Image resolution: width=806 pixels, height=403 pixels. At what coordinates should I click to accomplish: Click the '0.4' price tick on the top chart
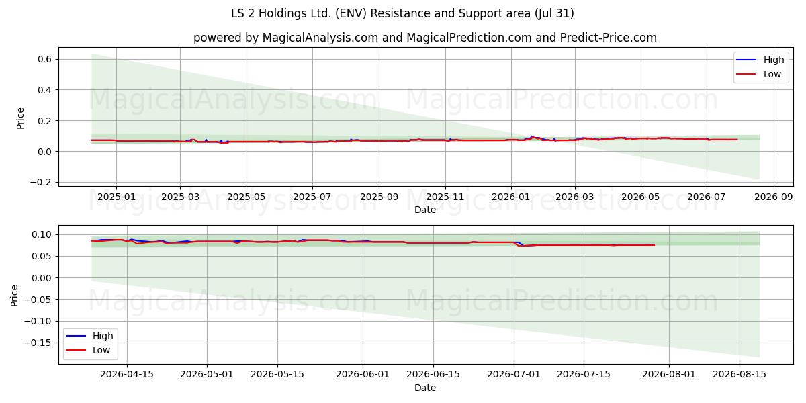[46, 90]
